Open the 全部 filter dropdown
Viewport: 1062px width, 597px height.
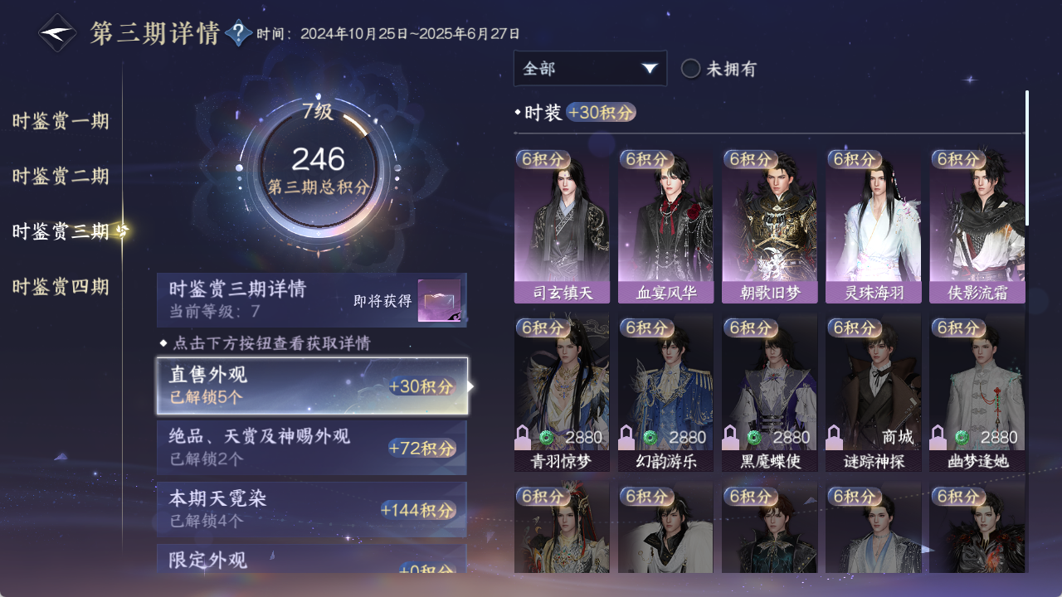pyautogui.click(x=590, y=68)
